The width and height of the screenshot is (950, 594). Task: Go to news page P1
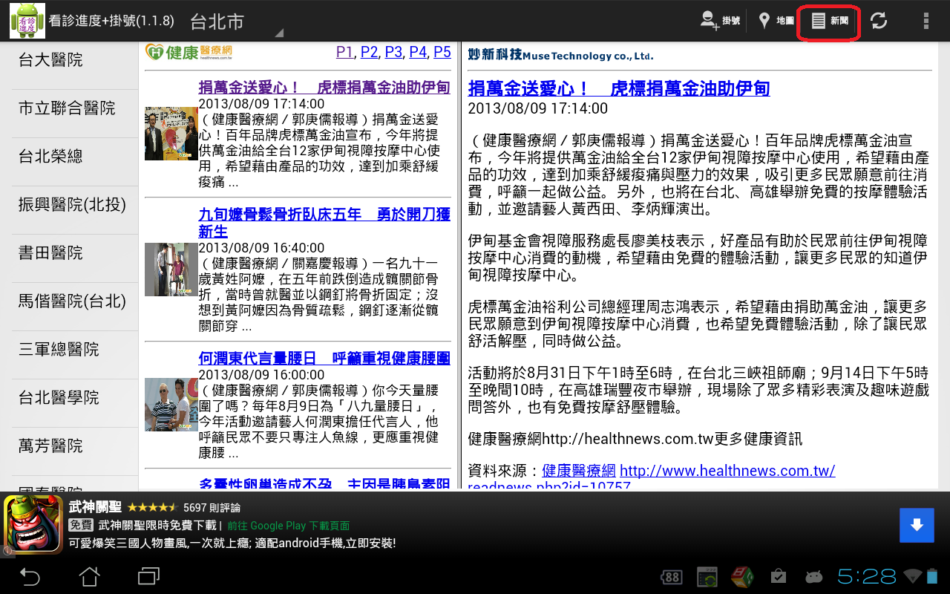click(x=345, y=52)
